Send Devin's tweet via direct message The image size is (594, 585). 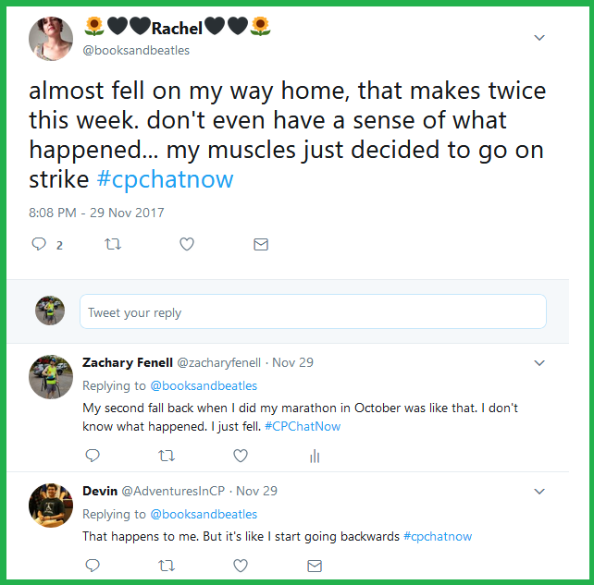[315, 565]
